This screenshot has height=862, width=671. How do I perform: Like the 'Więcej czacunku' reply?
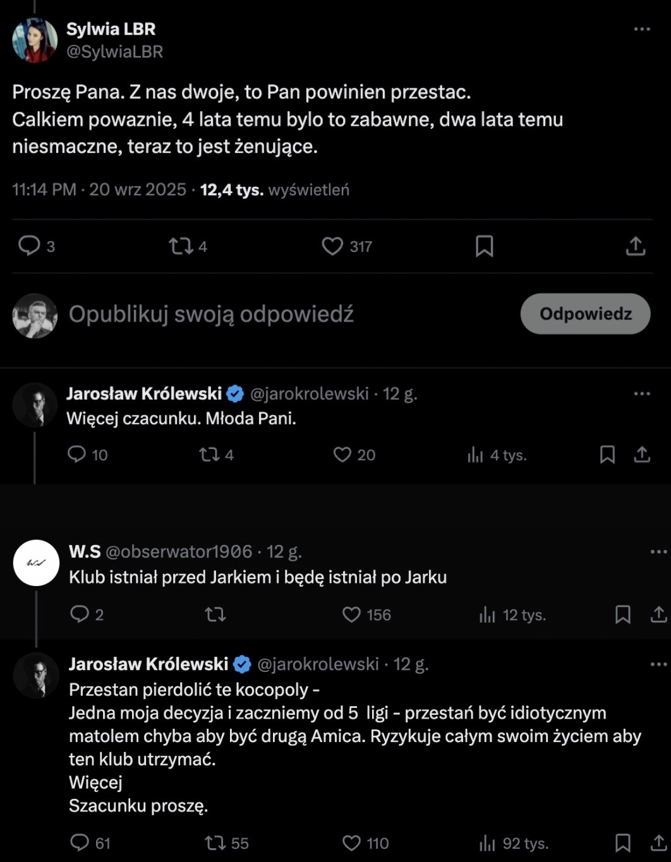342,455
